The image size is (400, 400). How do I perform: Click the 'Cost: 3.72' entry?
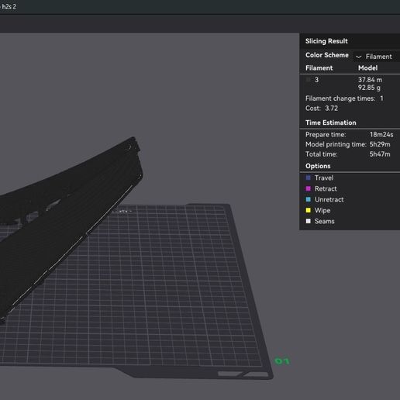pos(322,109)
